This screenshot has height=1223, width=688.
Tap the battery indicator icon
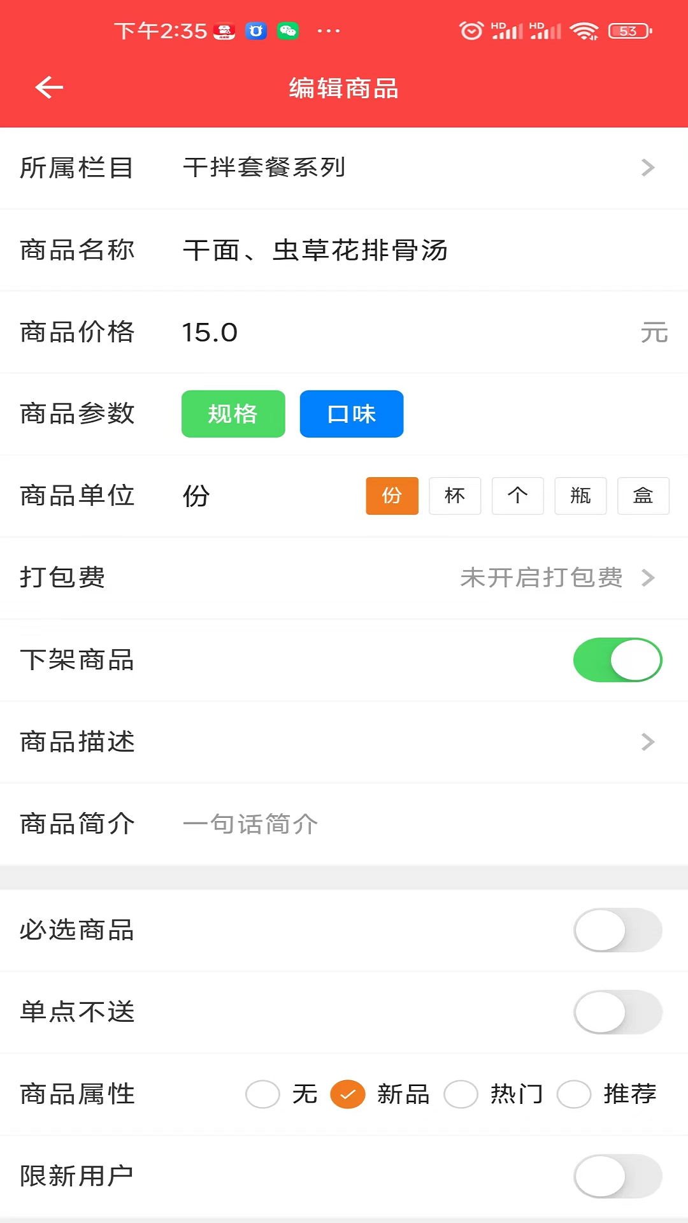click(629, 31)
